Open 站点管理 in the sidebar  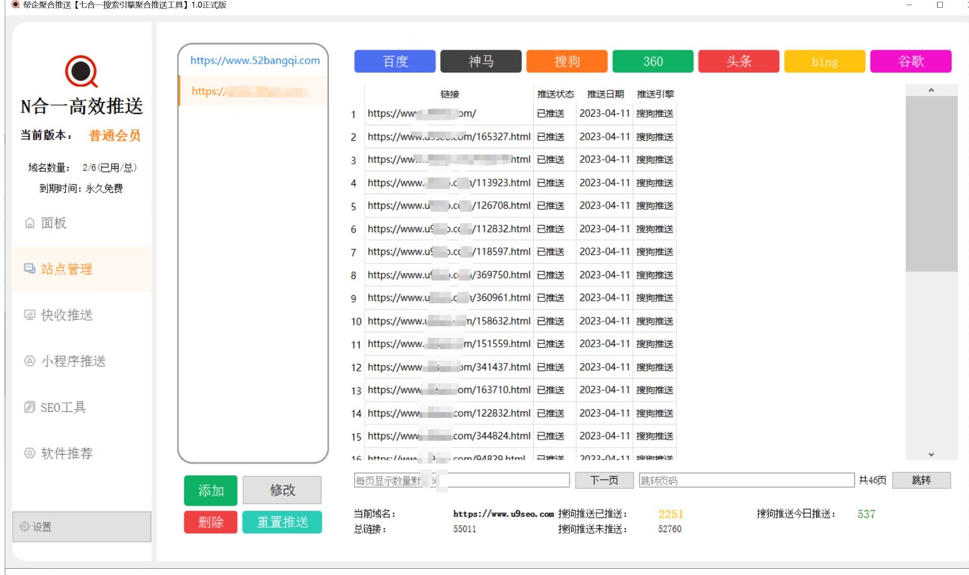coord(82,269)
